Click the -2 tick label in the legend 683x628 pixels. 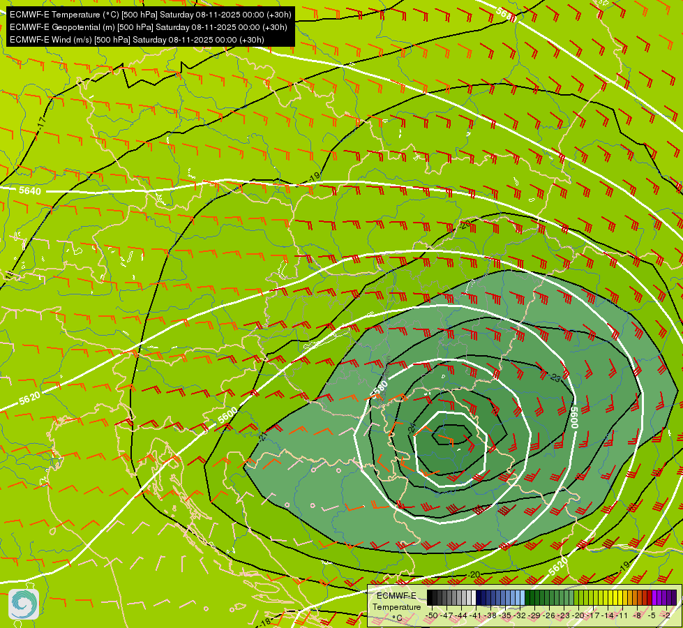(x=666, y=615)
